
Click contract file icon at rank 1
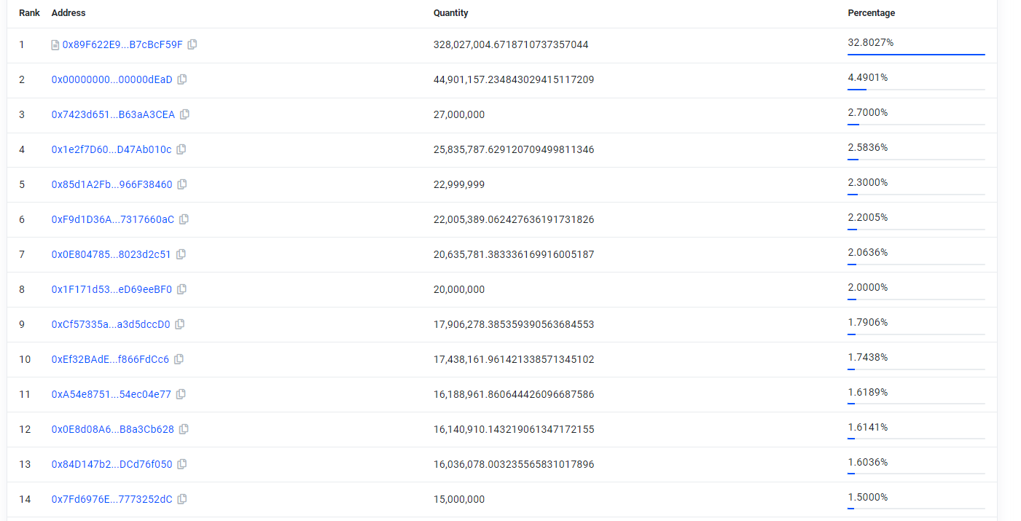pos(55,45)
